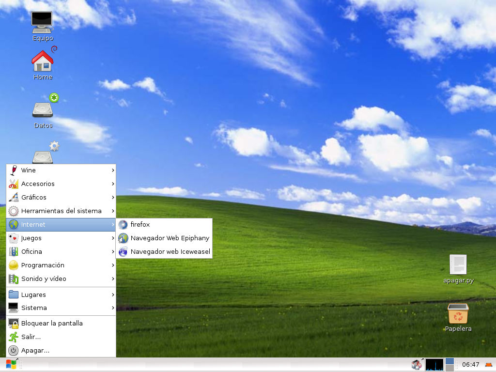Image resolution: width=496 pixels, height=372 pixels.
Task: Switch to the grey bottom workspace
Action: (x=449, y=368)
